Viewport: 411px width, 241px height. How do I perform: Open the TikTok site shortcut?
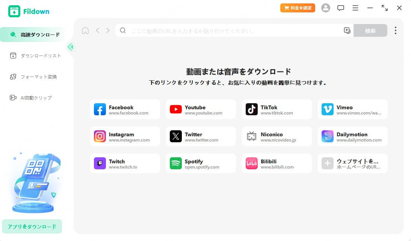coord(277,110)
